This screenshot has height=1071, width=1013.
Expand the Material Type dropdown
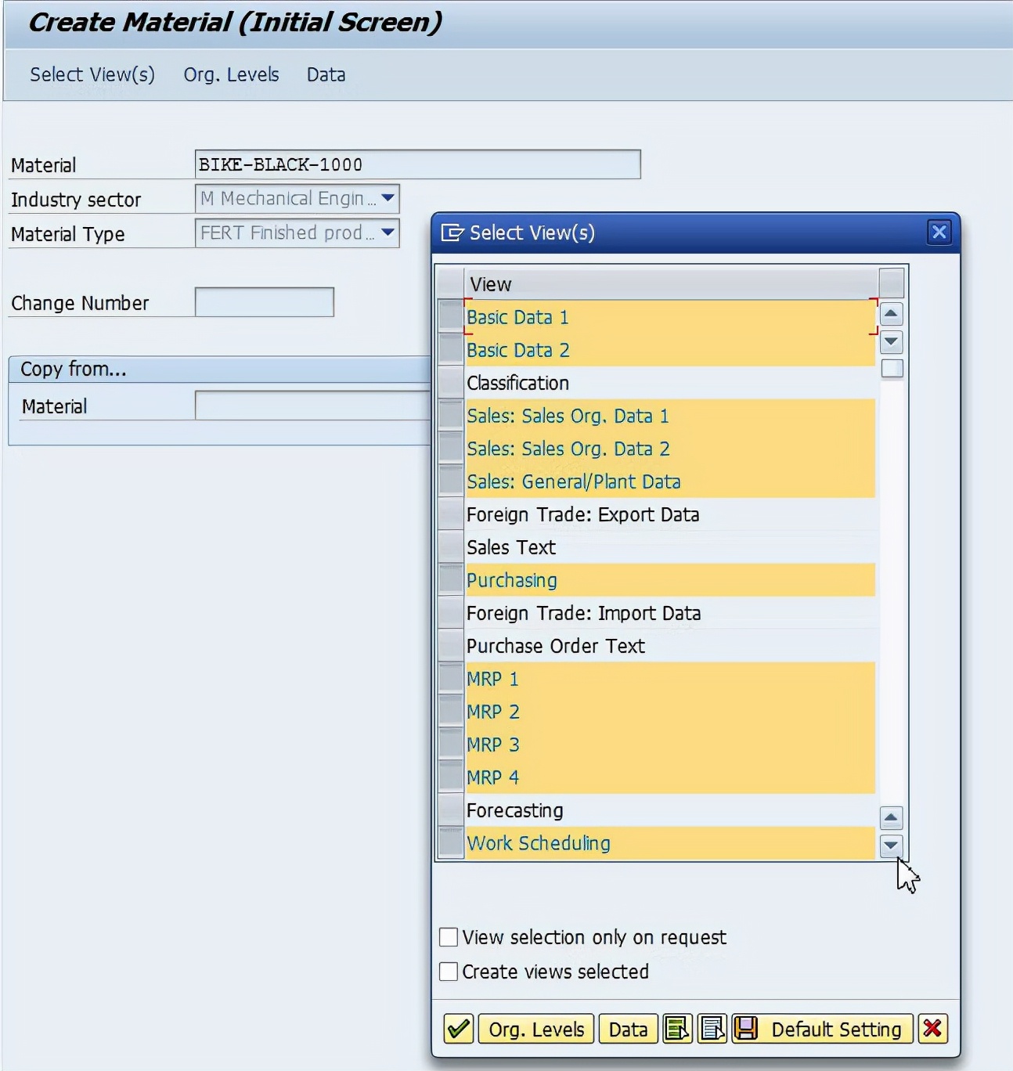coord(388,233)
